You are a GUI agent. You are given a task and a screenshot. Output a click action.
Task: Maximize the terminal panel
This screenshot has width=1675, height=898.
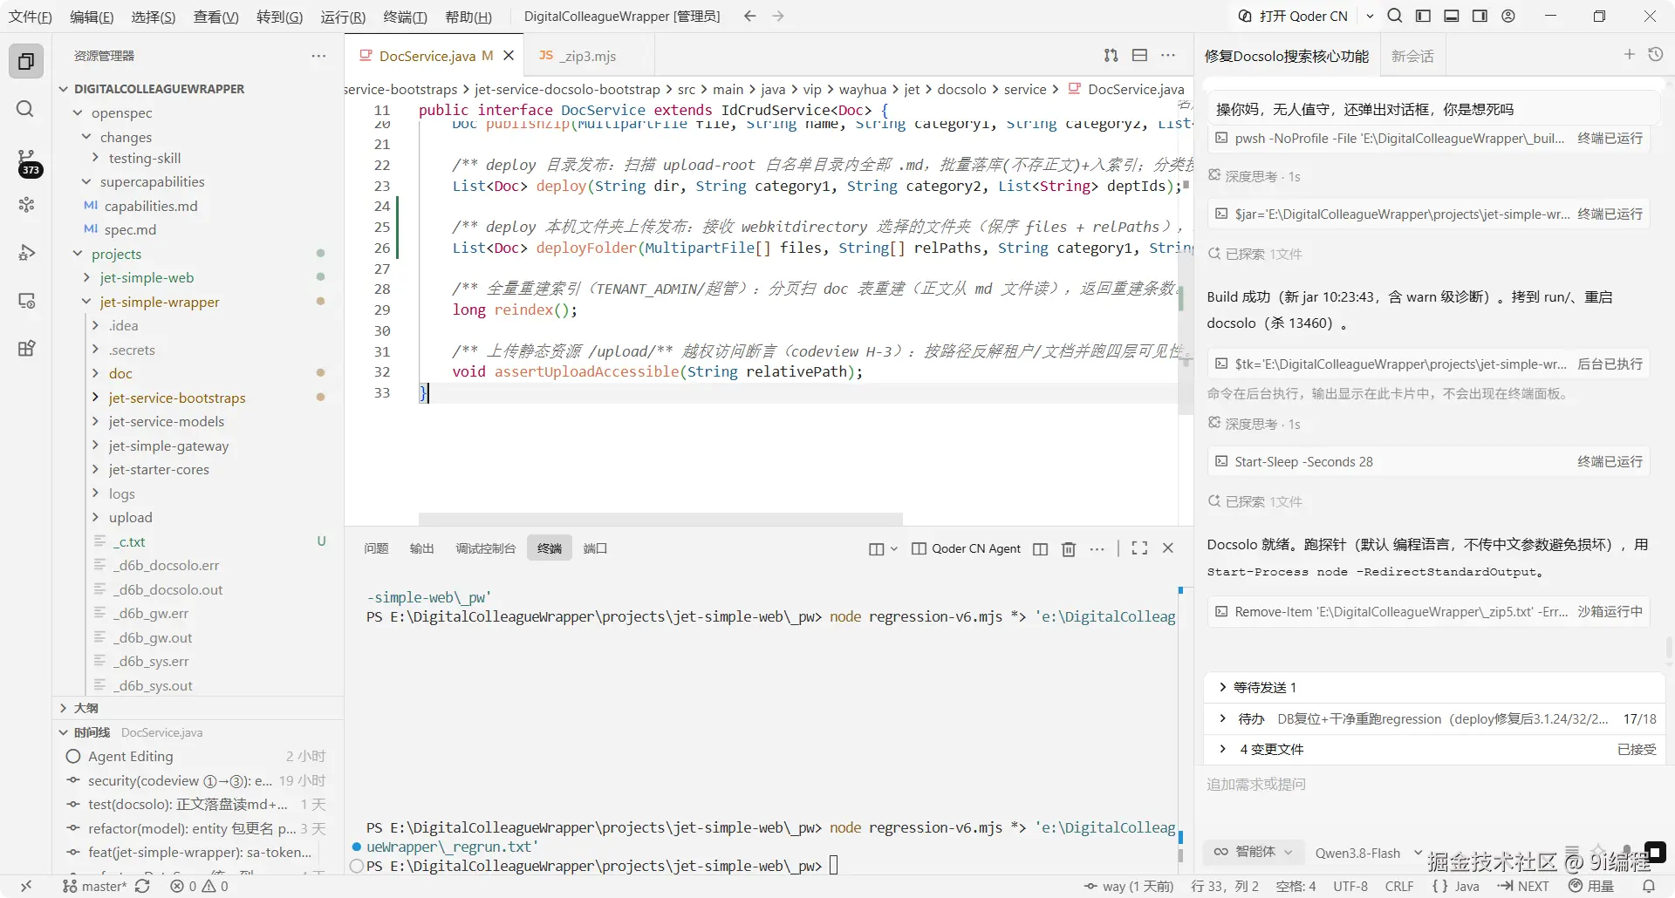coord(1139,548)
